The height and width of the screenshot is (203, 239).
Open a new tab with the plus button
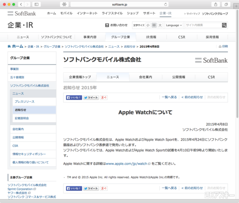[236, 6]
